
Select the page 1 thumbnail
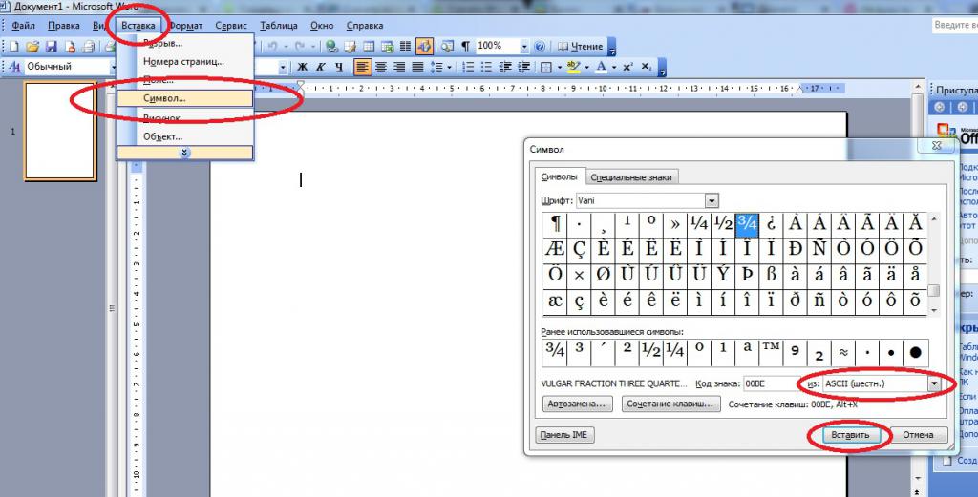[60, 132]
